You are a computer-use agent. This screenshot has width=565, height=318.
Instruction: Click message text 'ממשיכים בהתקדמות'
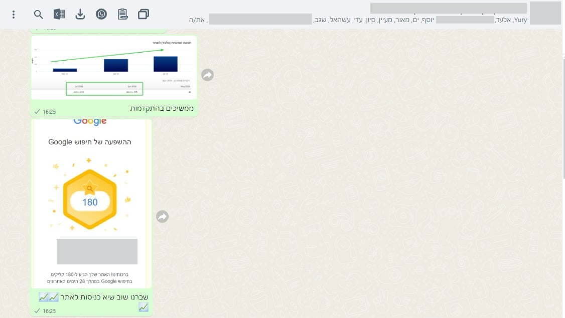click(162, 108)
